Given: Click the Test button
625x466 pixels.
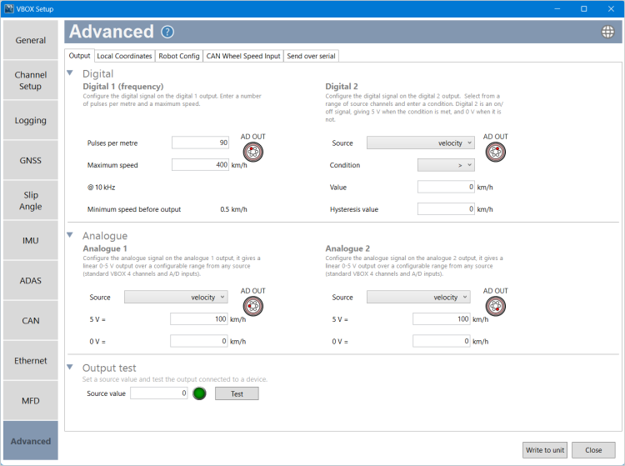Looking at the screenshot, I should coord(237,393).
